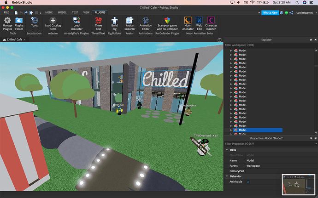Click the Redo arrow
This screenshot has width=318, height=198.
(x=26, y=12)
